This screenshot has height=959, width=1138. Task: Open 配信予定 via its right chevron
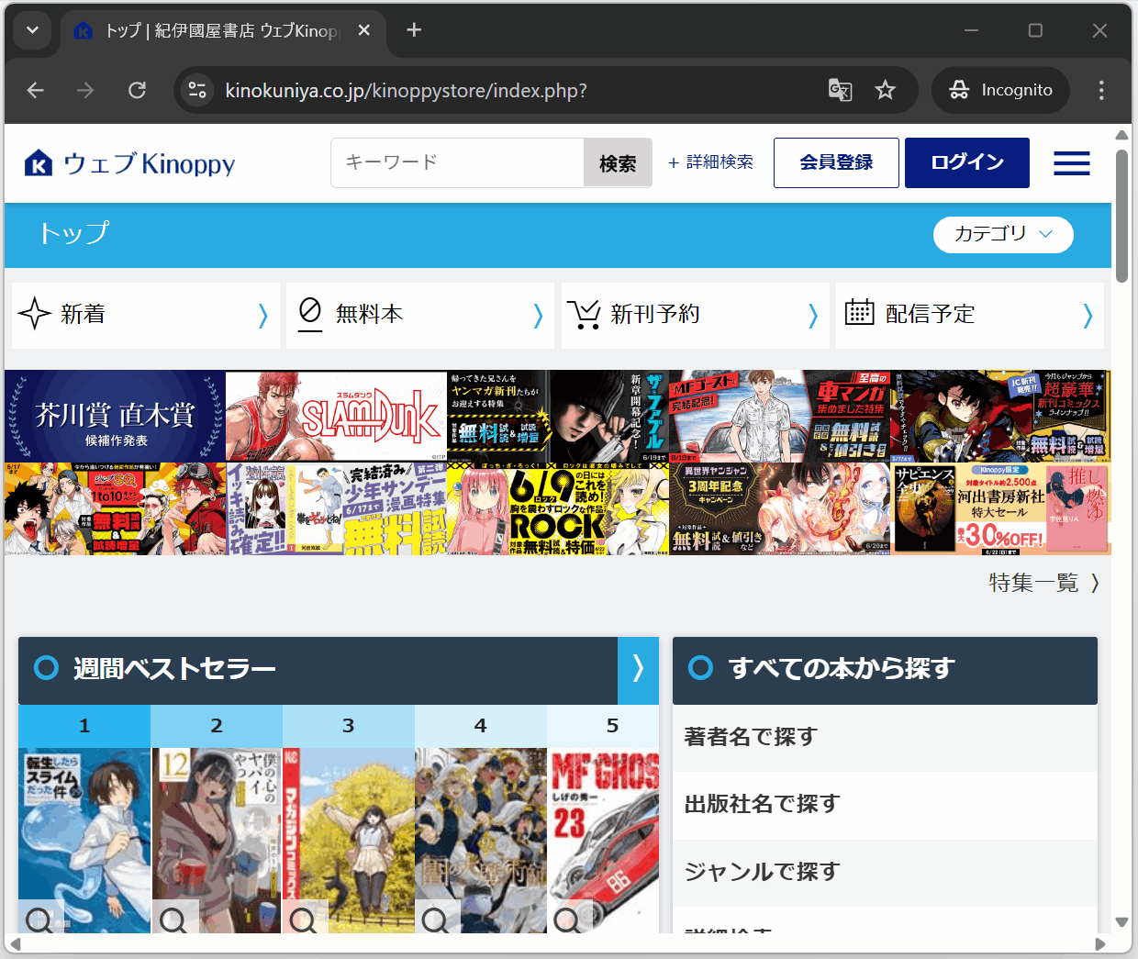tap(1088, 316)
